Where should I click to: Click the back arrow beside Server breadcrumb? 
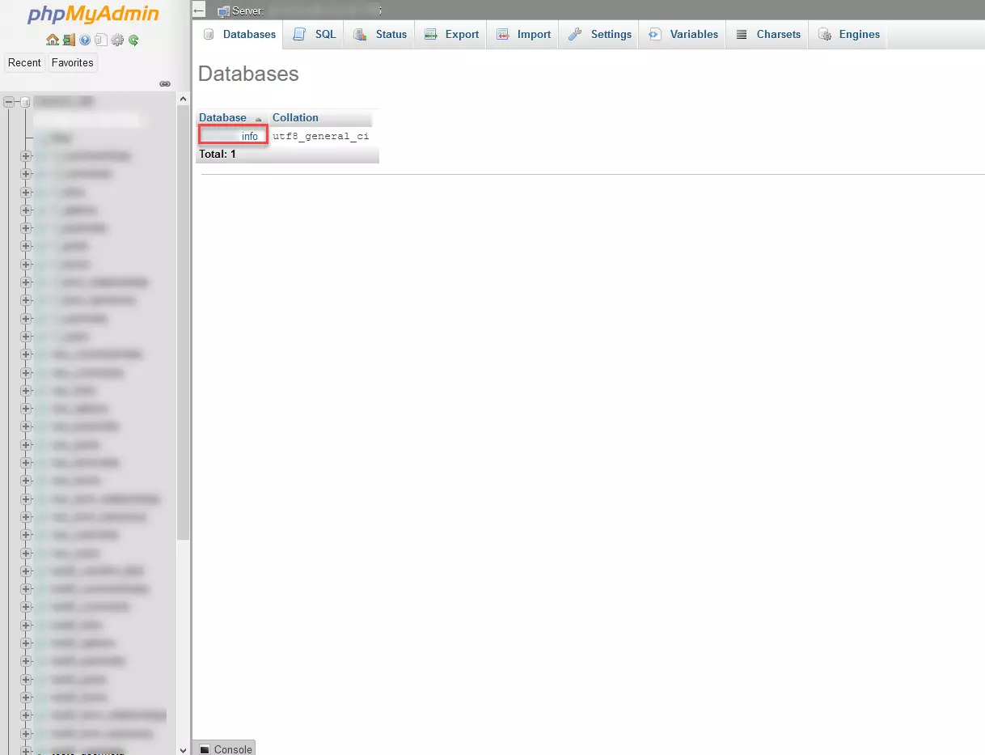(x=199, y=11)
